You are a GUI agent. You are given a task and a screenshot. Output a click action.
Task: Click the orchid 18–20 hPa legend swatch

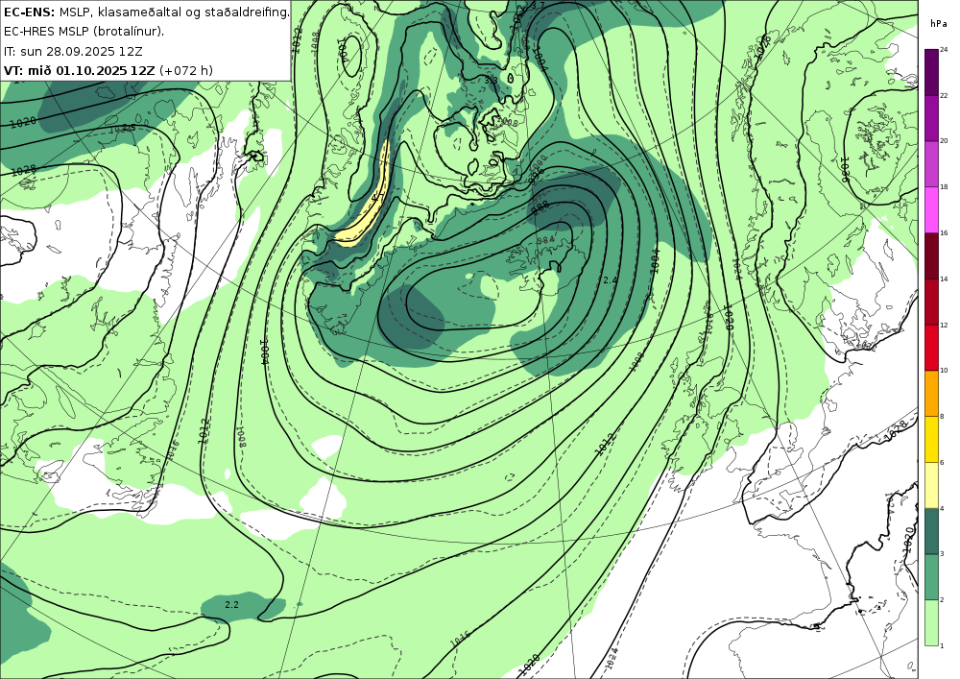pos(931,163)
